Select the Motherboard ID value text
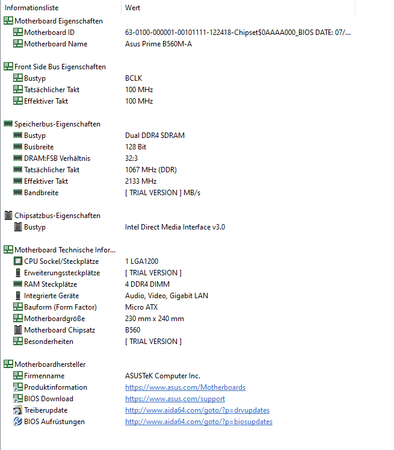The width and height of the screenshot is (394, 450). coord(238,33)
